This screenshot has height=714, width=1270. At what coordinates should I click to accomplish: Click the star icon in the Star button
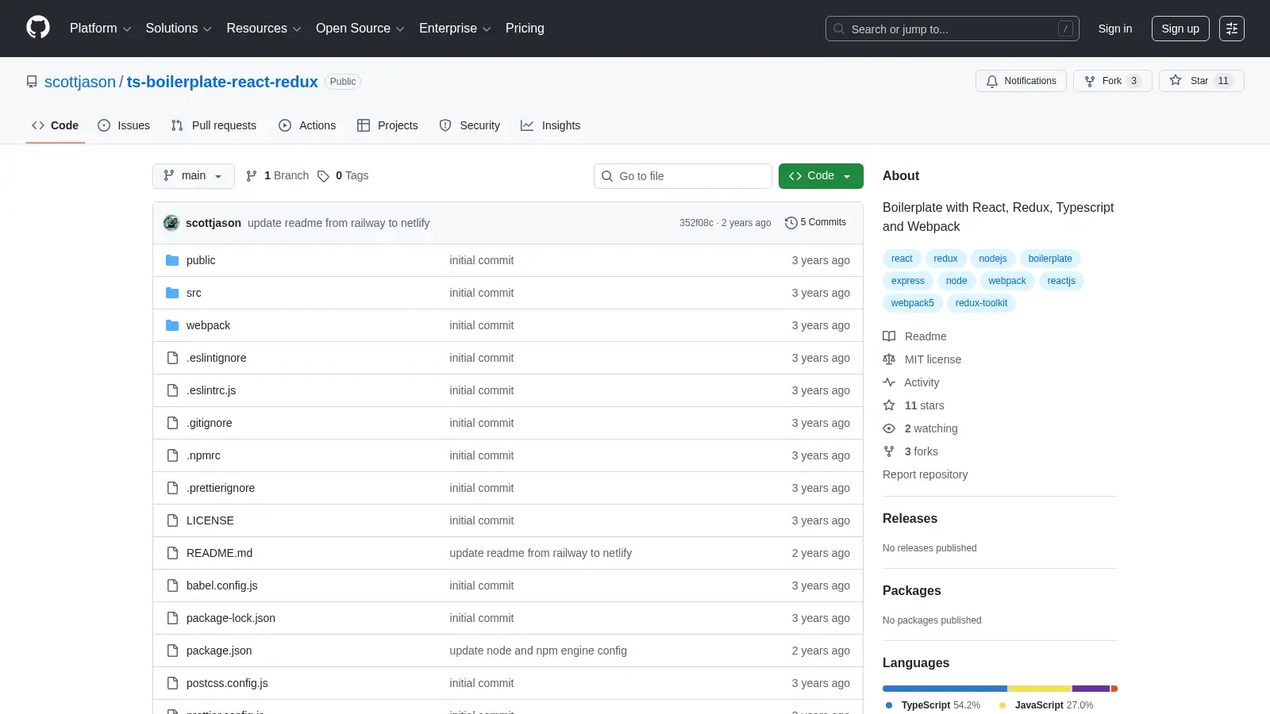[x=1176, y=81]
